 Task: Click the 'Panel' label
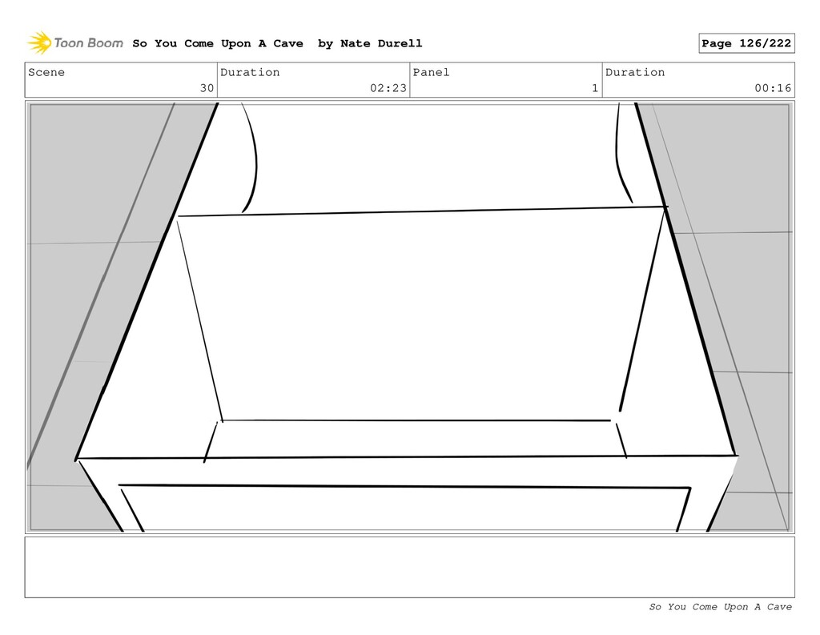(431, 72)
